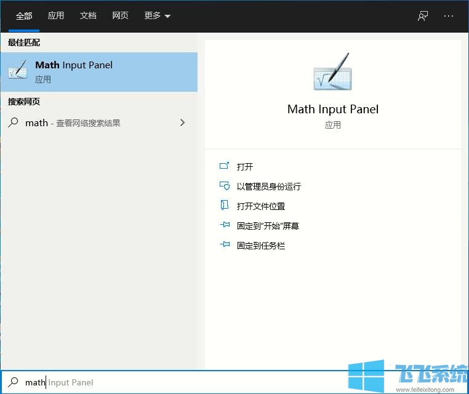Click the open file location icon

point(224,206)
